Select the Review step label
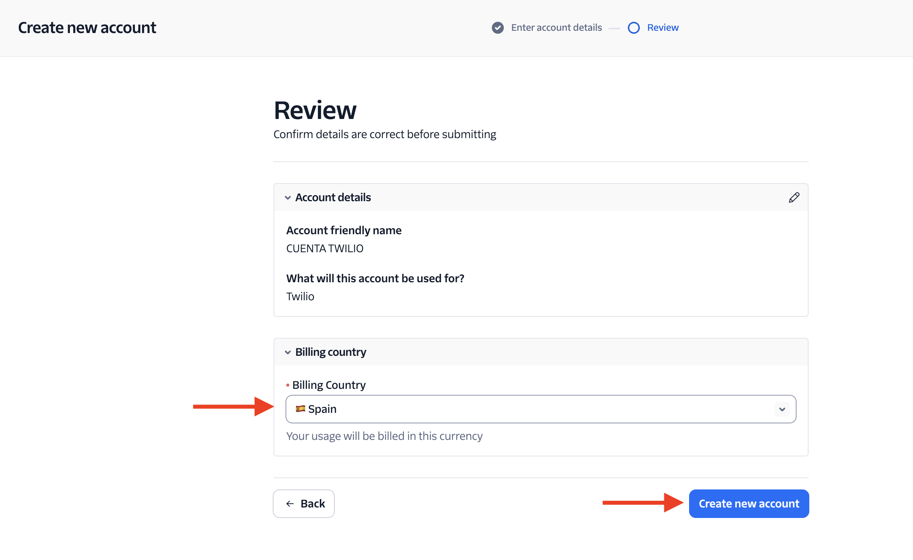Image resolution: width=913 pixels, height=560 pixels. pyautogui.click(x=662, y=28)
